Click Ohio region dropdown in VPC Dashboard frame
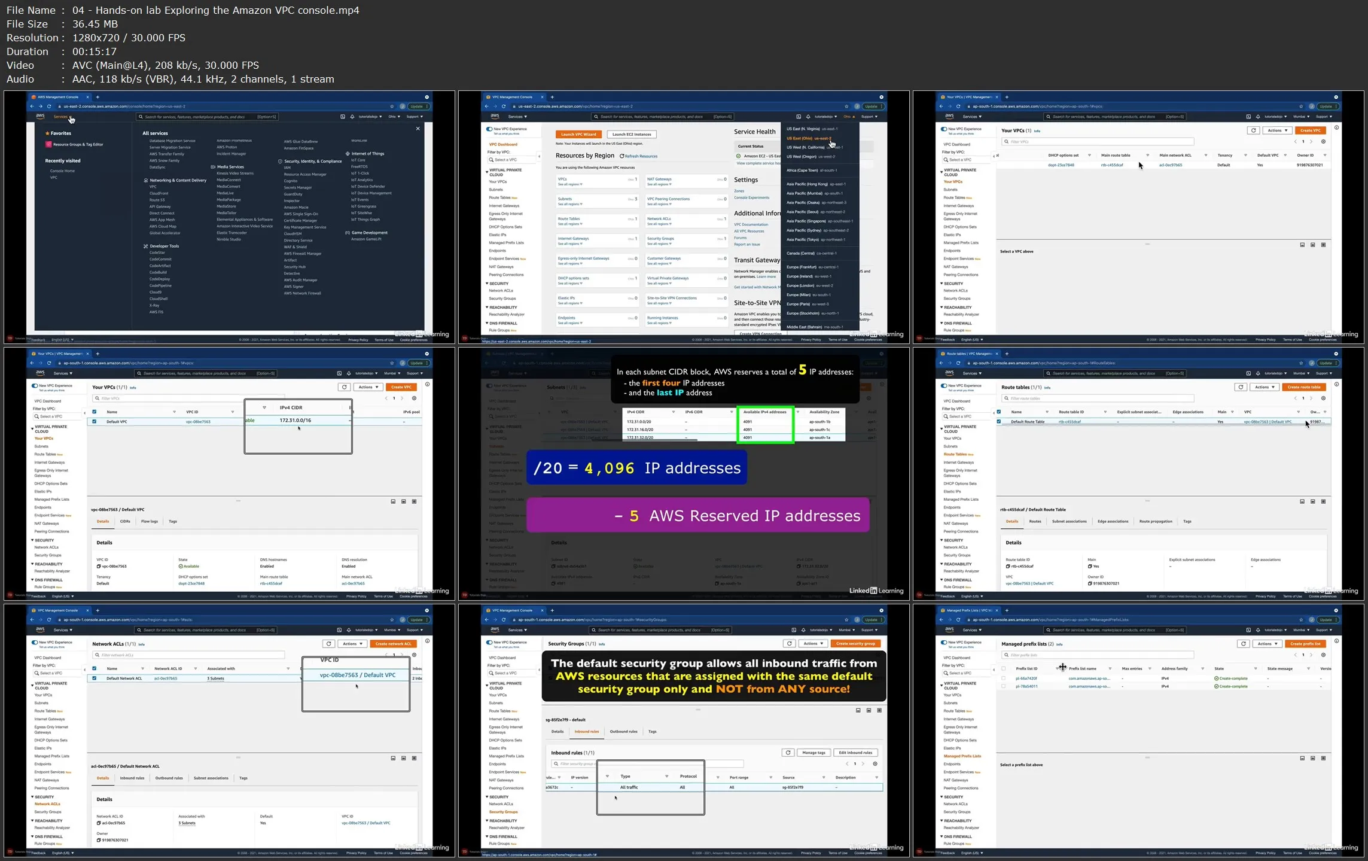The image size is (1368, 861). (849, 117)
